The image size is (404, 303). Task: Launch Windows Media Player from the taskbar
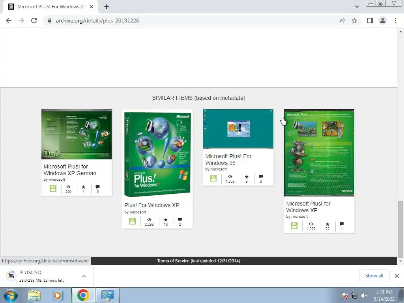click(58, 296)
